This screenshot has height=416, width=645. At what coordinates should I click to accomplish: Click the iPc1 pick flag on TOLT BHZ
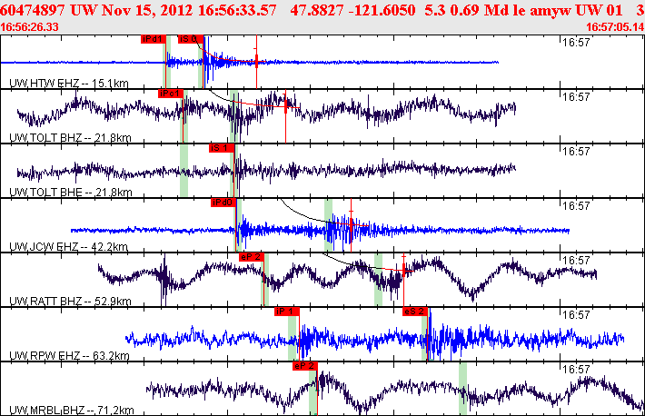coord(170,94)
